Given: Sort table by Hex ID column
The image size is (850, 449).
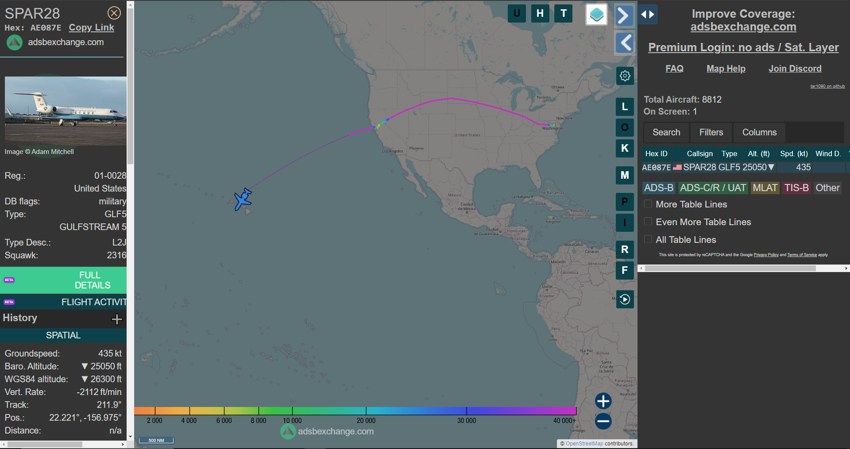Looking at the screenshot, I should (656, 154).
